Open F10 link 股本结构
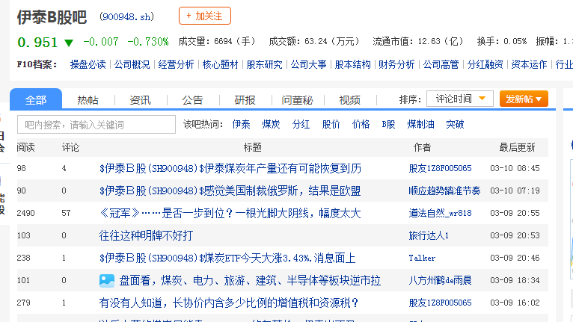This screenshot has height=322, width=573. point(352,64)
